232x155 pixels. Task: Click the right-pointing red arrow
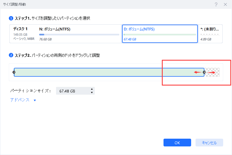[211, 73]
